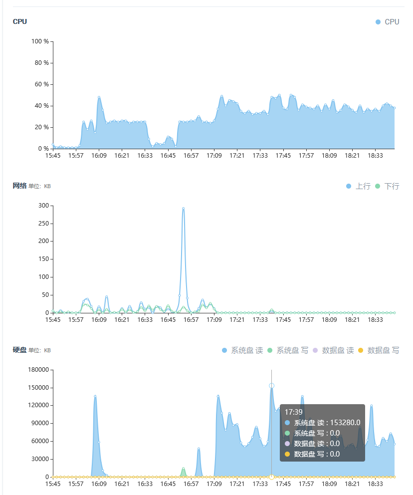The image size is (413, 495).
Task: Click the 300 label on network axis
Action: coord(43,206)
